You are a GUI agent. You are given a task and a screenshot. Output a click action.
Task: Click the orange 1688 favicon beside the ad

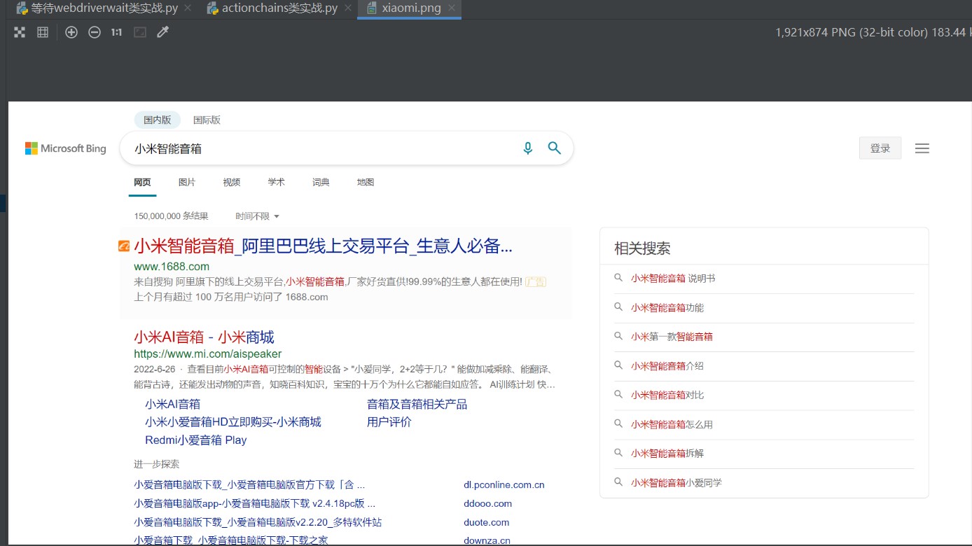(x=124, y=246)
